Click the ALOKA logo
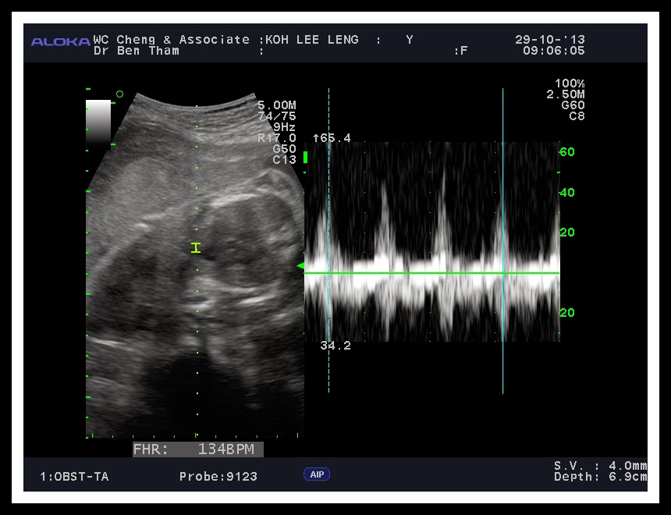This screenshot has width=671, height=515. click(61, 42)
